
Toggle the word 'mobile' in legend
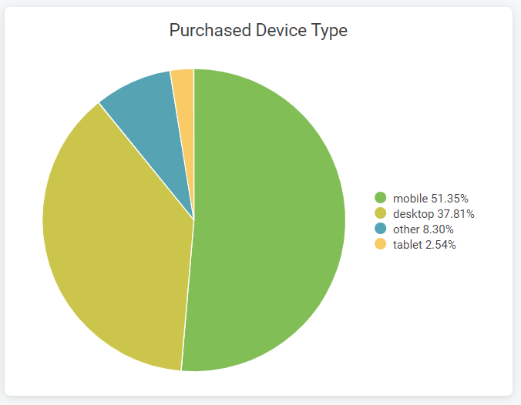coord(410,198)
